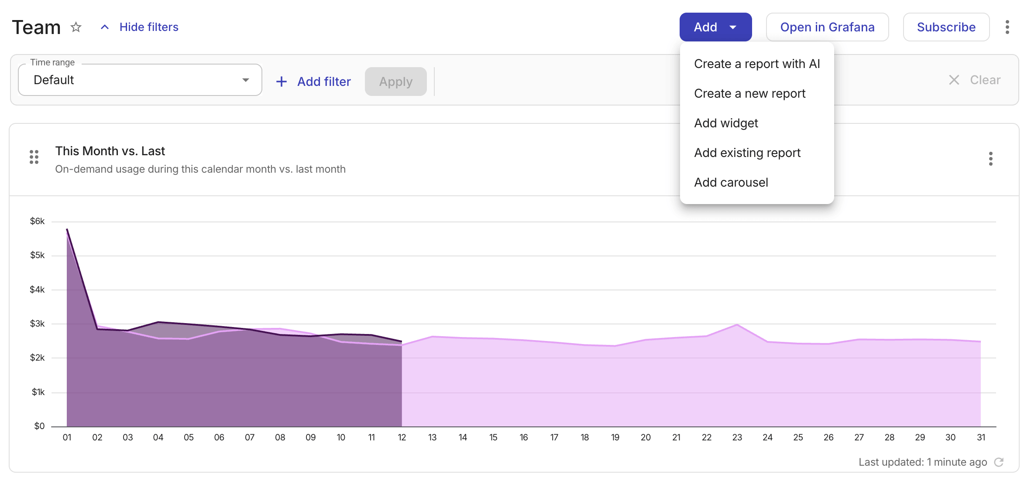Grab the drag handle of This Month vs. Last

coord(34,157)
